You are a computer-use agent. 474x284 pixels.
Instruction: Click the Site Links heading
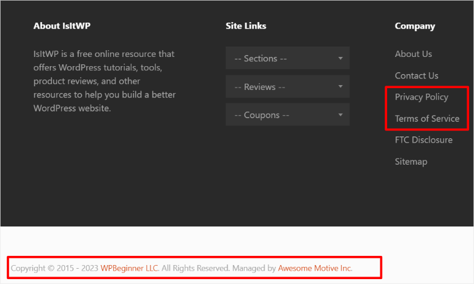click(246, 26)
